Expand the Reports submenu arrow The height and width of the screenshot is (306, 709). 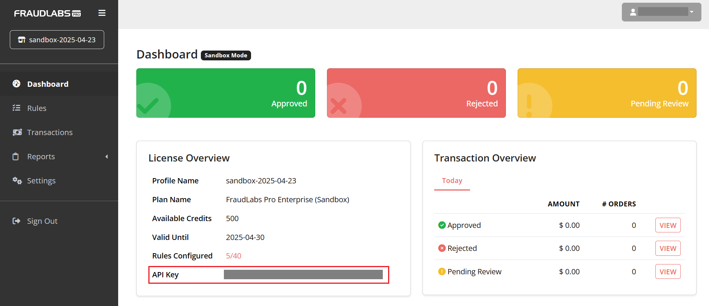click(106, 157)
